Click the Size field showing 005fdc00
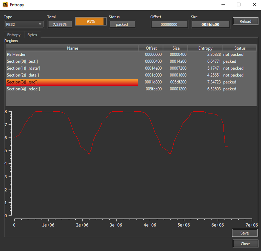Image resolution: width=261 pixels, height=251 pixels. coord(211,24)
